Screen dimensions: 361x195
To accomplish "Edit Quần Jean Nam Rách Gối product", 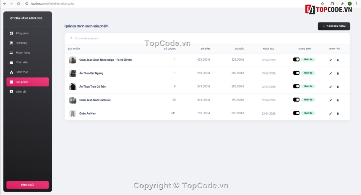I will tap(331, 100).
